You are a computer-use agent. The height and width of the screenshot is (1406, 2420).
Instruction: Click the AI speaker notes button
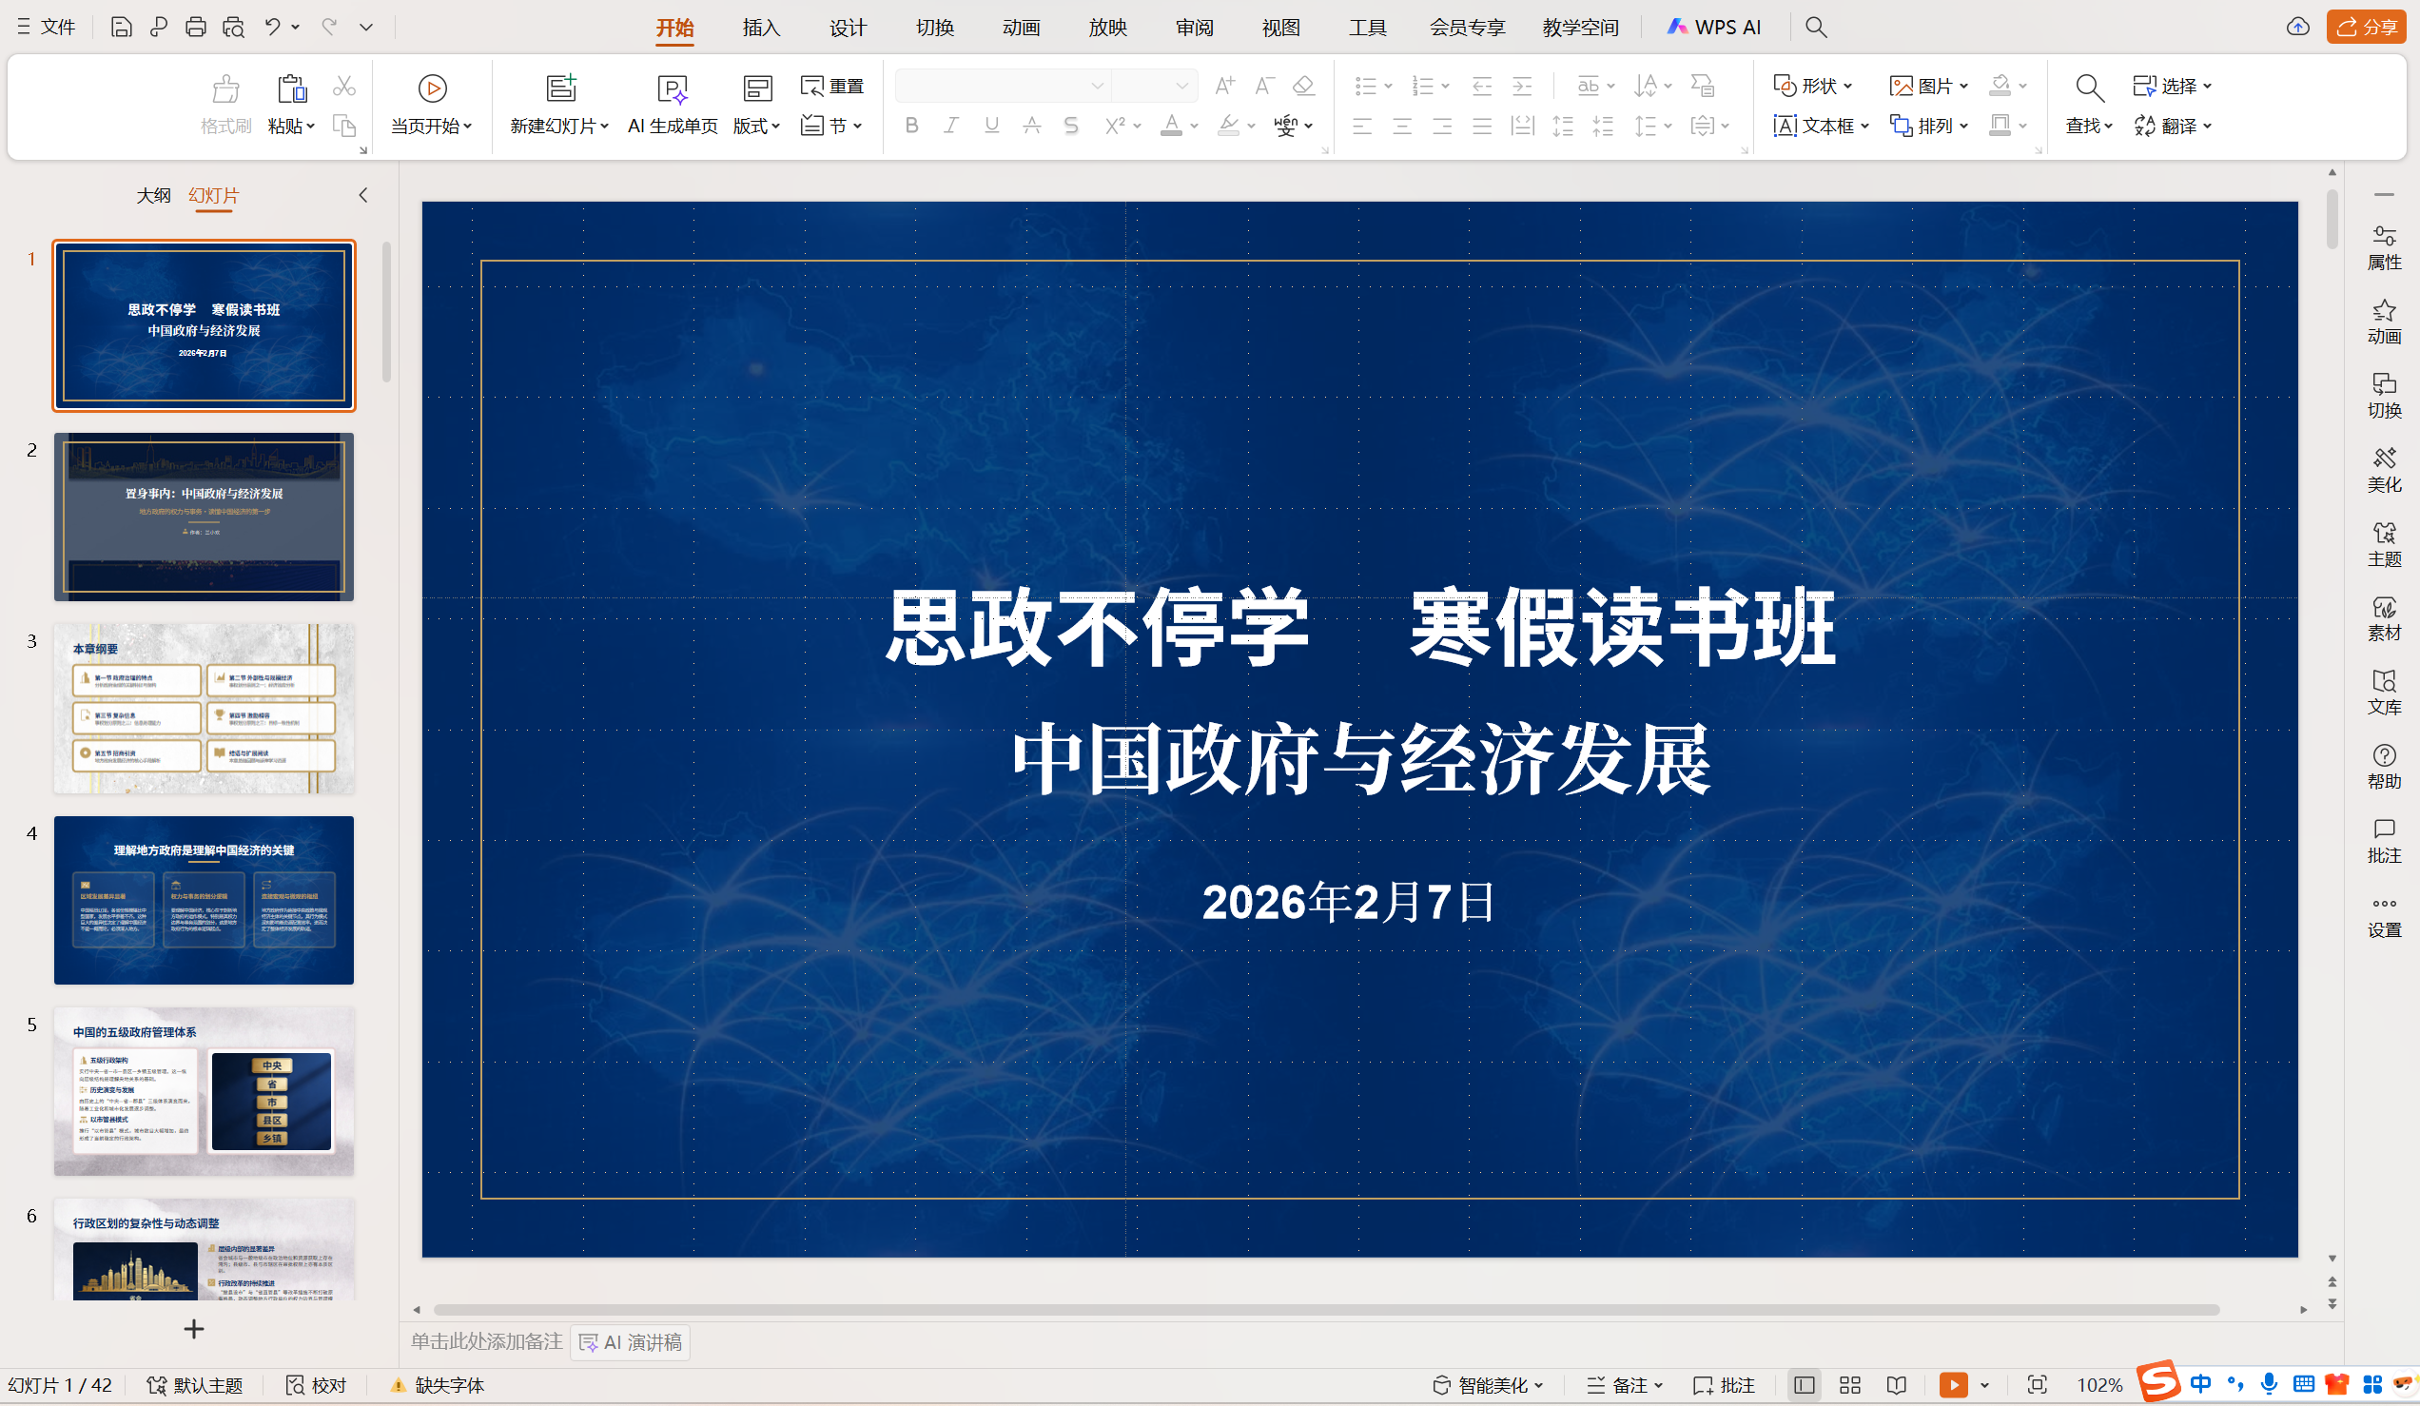[631, 1341]
